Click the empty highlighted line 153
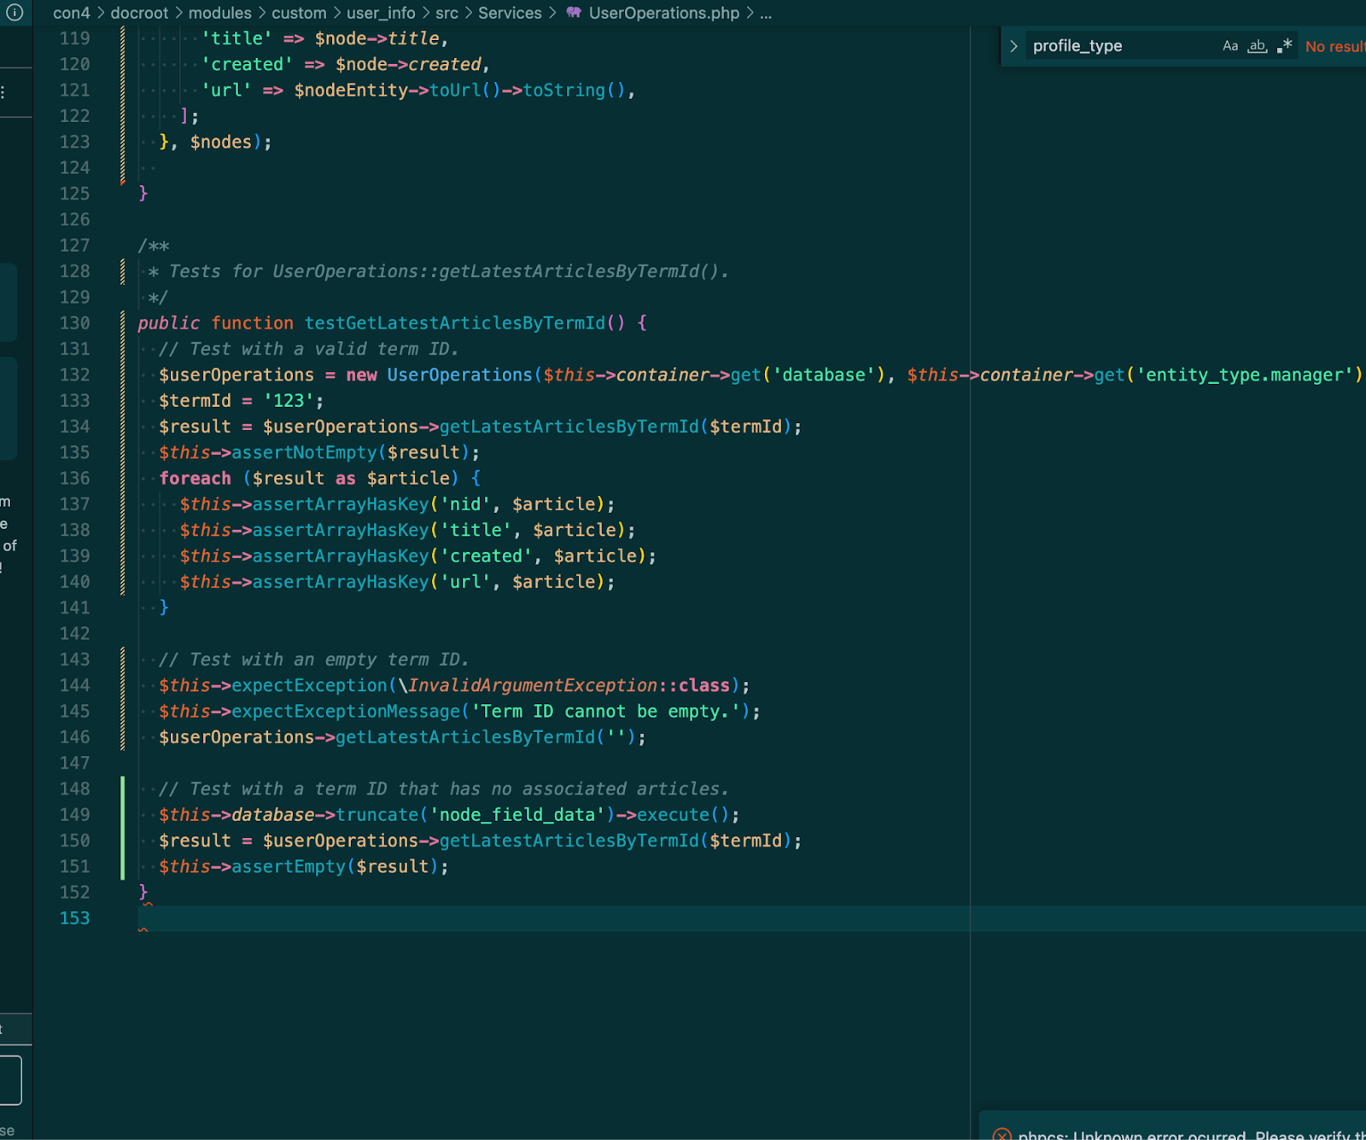 751,918
